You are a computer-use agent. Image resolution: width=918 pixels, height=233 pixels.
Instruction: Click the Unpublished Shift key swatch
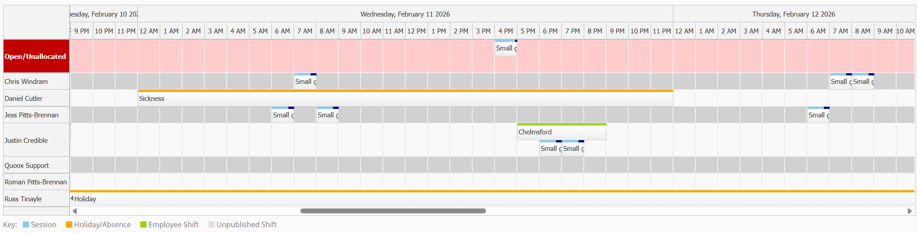212,225
